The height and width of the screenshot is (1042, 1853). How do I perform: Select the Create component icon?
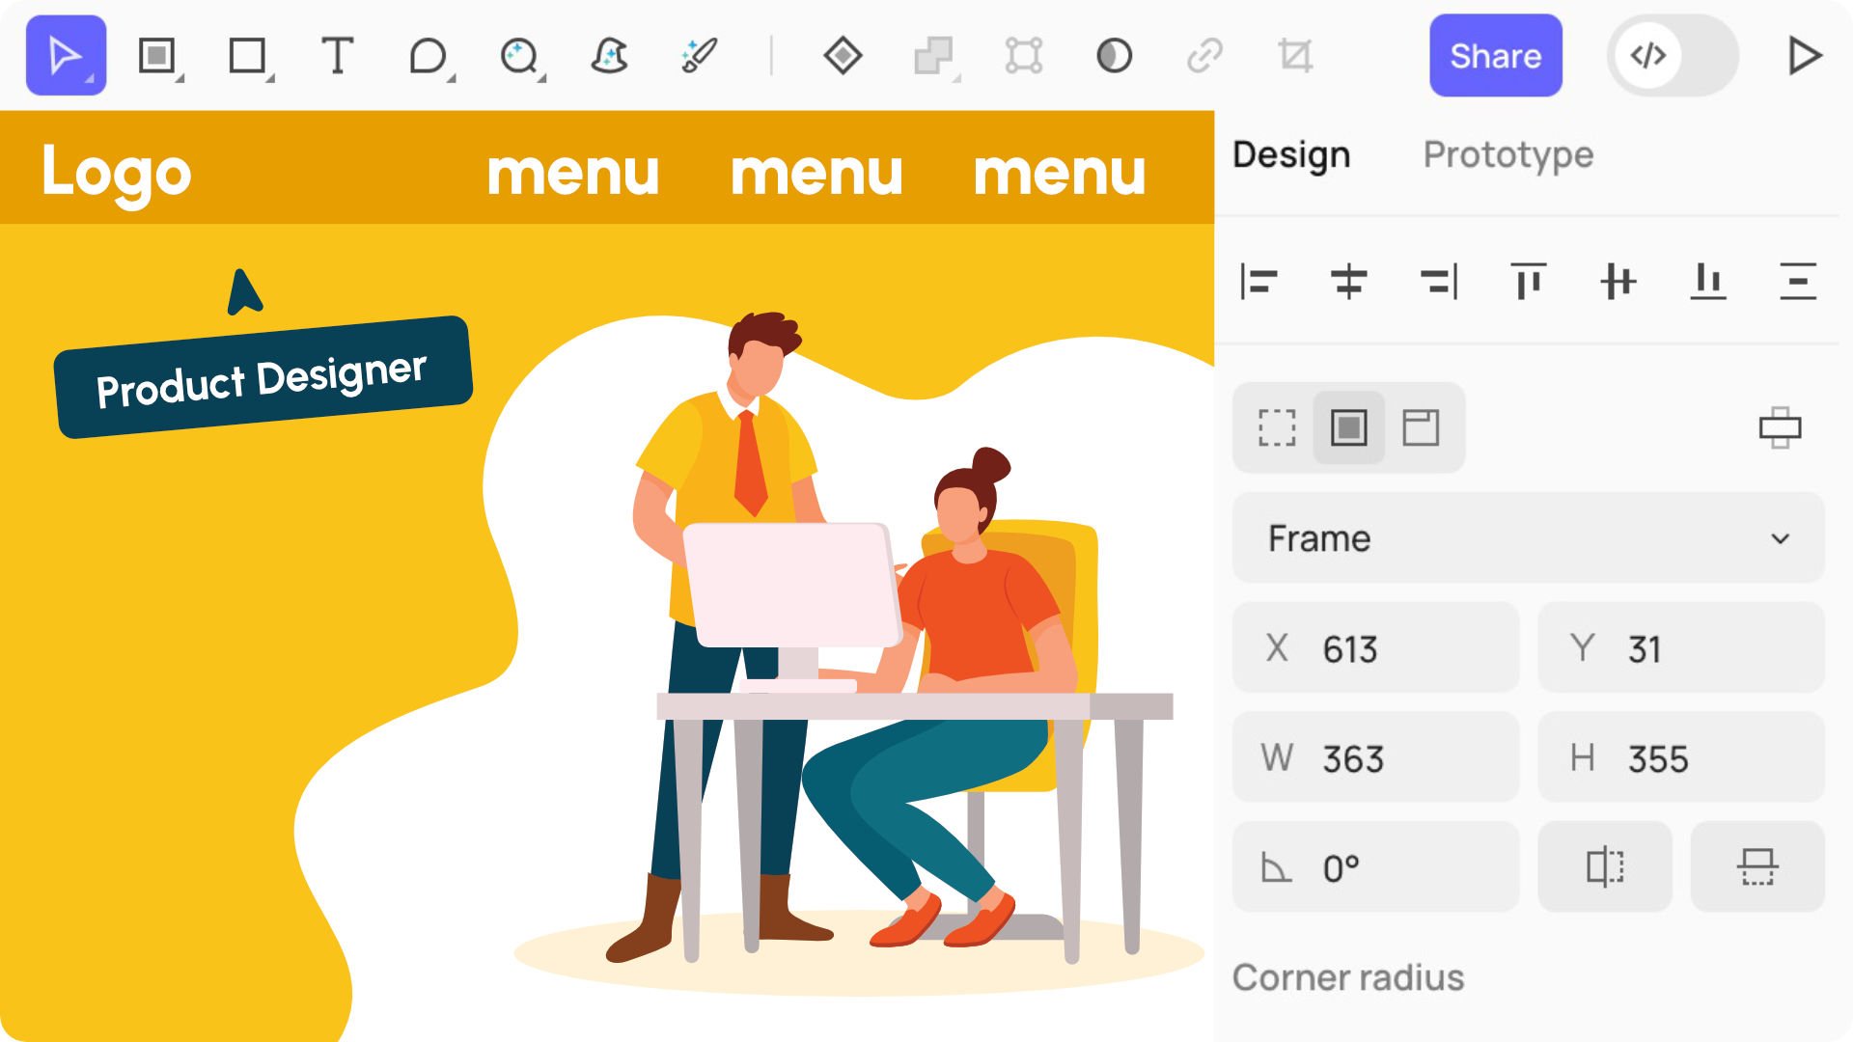coord(842,56)
